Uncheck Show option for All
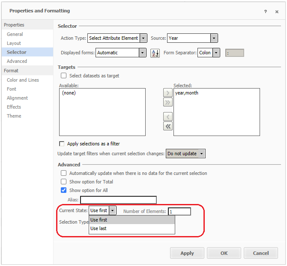Image resolution: width=287 pixels, height=266 pixels. coord(64,190)
